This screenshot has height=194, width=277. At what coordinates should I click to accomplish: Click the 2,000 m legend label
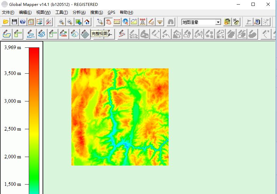tap(13, 157)
